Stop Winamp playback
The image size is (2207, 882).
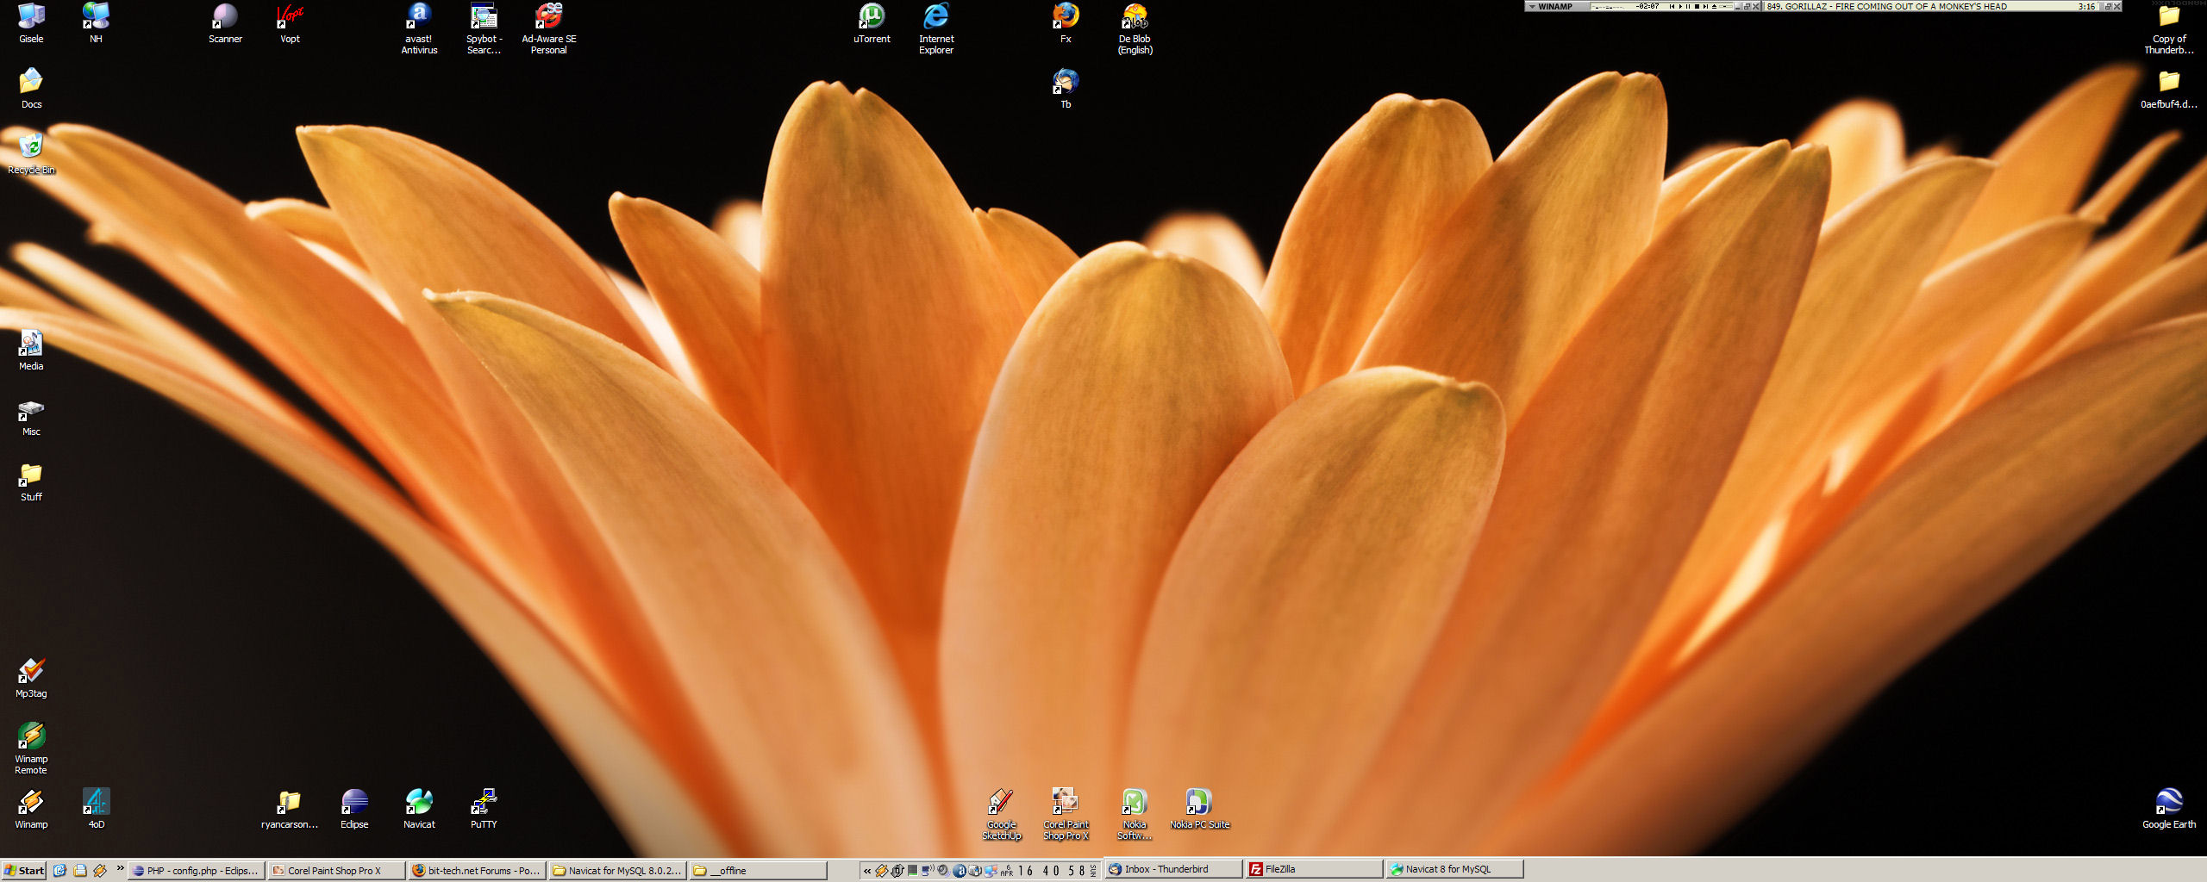(x=1697, y=6)
